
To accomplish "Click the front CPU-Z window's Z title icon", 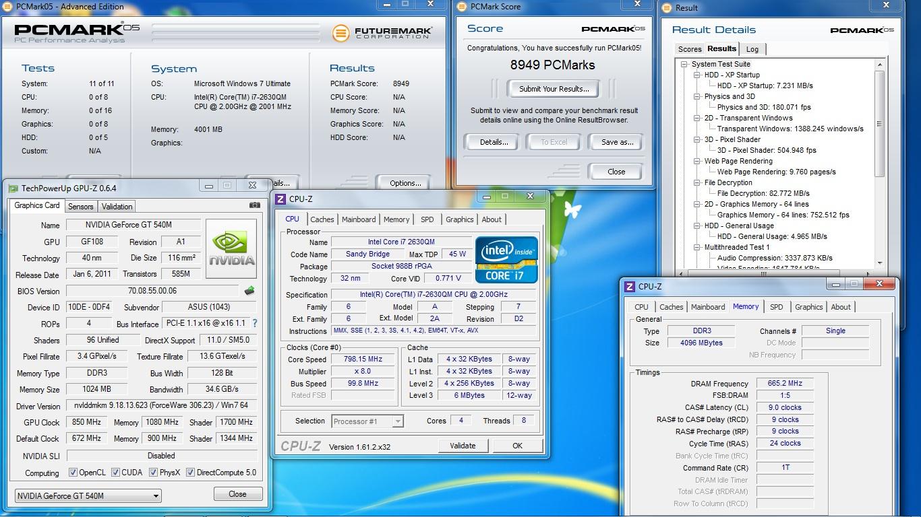I will [280, 199].
